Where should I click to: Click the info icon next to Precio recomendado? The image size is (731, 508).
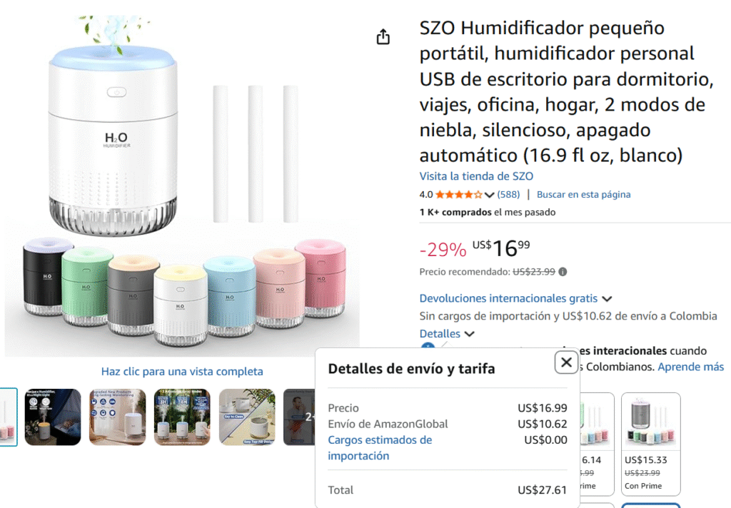(x=563, y=272)
